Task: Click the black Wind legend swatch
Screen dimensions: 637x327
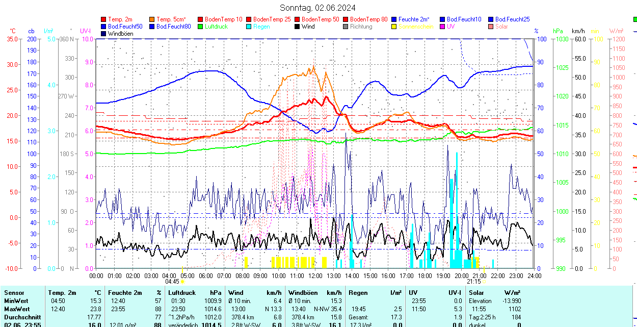Action: coord(297,27)
